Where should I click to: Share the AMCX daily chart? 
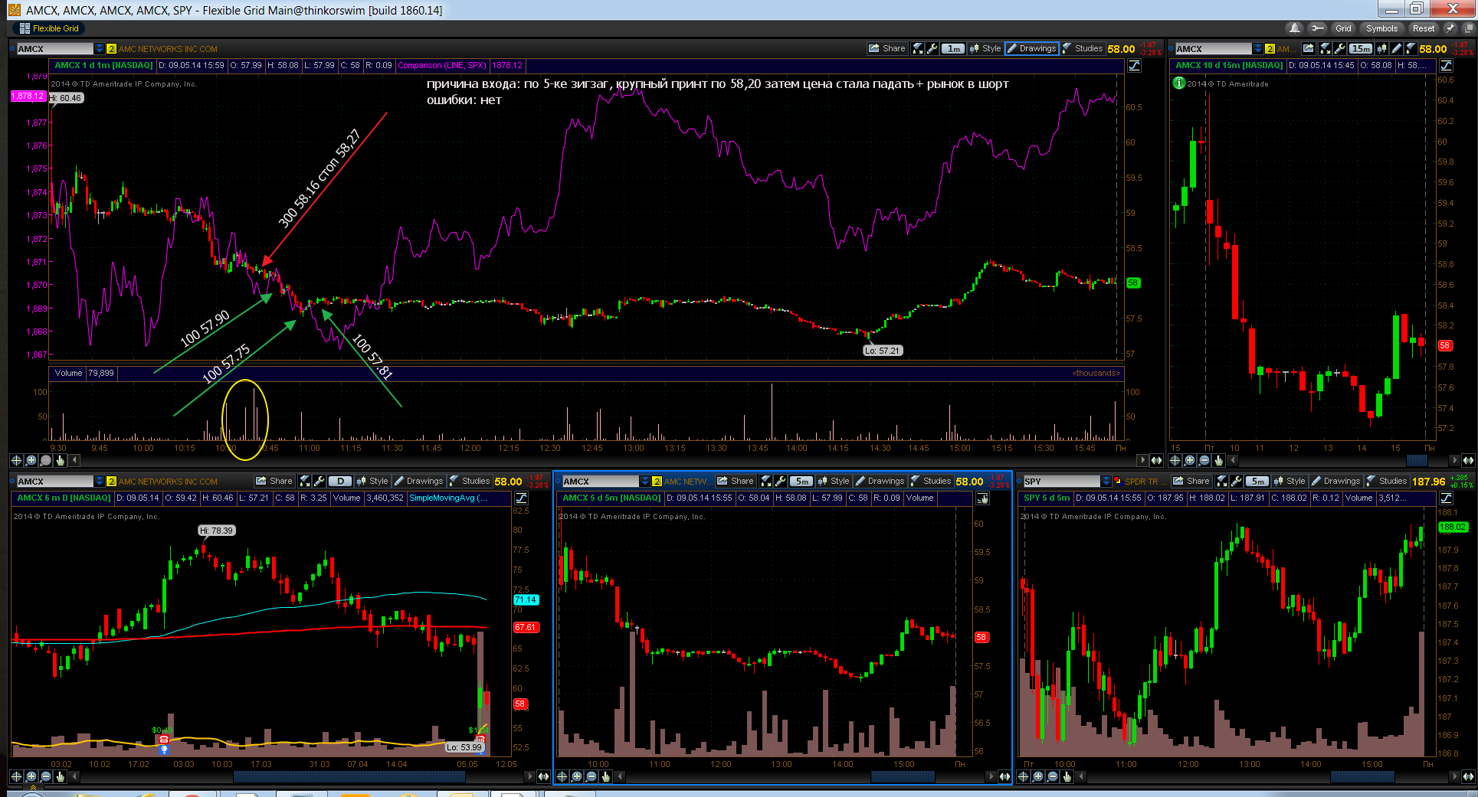pos(274,481)
